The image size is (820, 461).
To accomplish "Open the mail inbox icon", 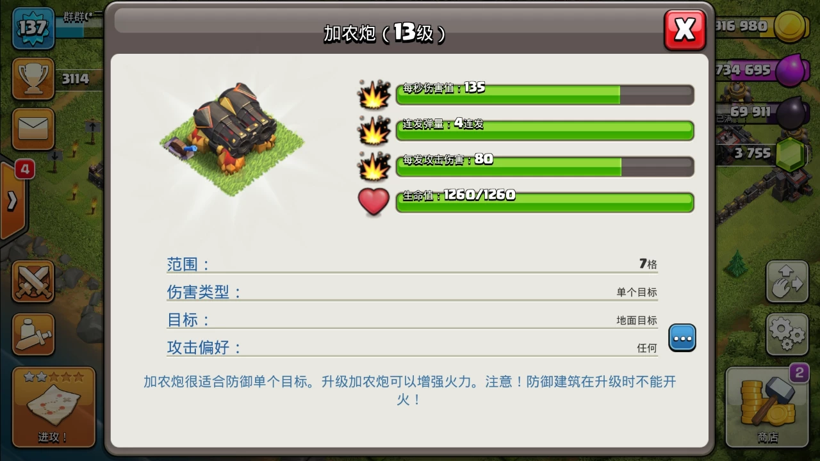I will click(33, 129).
